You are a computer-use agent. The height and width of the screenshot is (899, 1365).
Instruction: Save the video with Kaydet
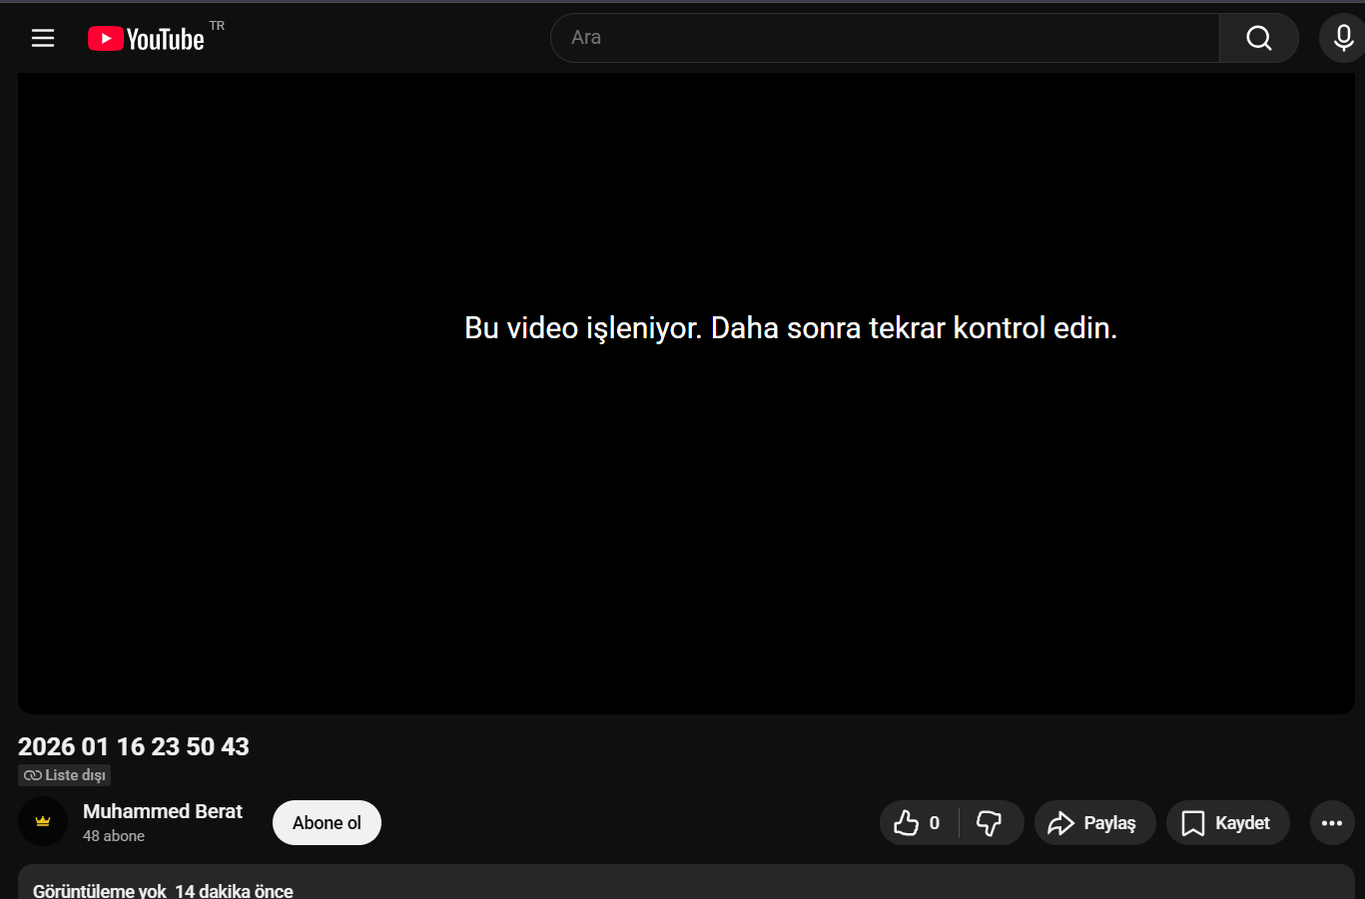point(1228,823)
